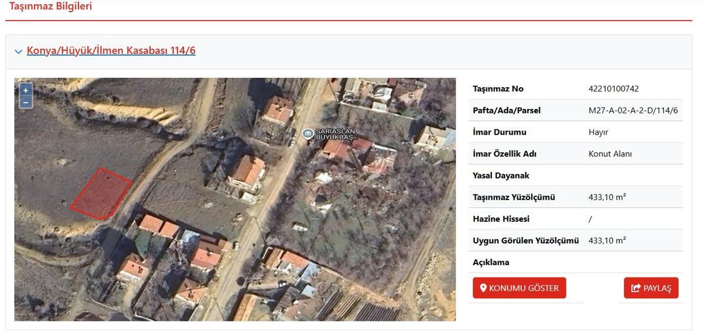Viewport: 703px width, 336px height.
Task: Click the Konut Alanı value
Action: [x=610, y=154]
